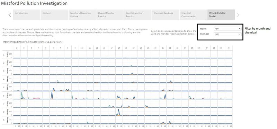Select monitor row label 1
Image resolution: width=277 pixels, height=129 pixels.
coord(3,55)
